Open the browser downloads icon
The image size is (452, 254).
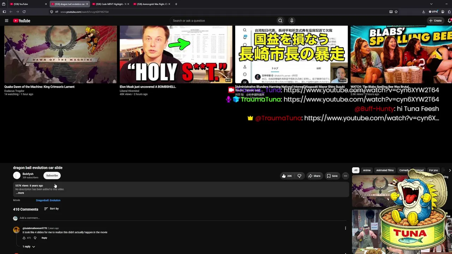click(423, 12)
